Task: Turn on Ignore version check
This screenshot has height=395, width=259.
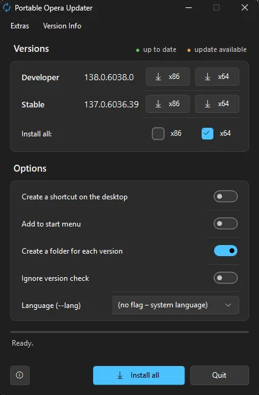Action: 226,278
